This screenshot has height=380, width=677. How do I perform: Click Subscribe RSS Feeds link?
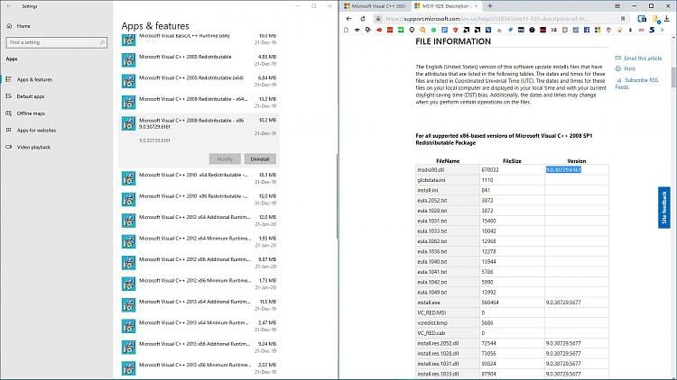(x=637, y=84)
